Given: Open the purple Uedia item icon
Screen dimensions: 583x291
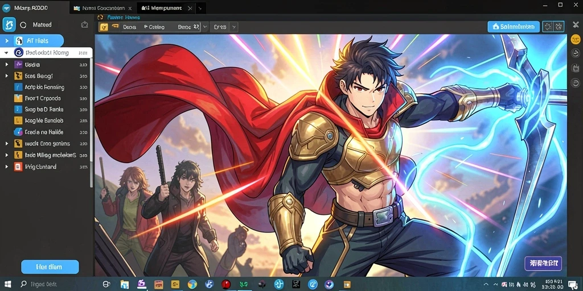Looking at the screenshot, I should click(18, 65).
